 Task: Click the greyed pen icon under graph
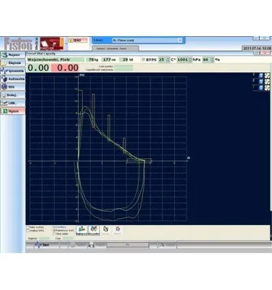pos(106,231)
